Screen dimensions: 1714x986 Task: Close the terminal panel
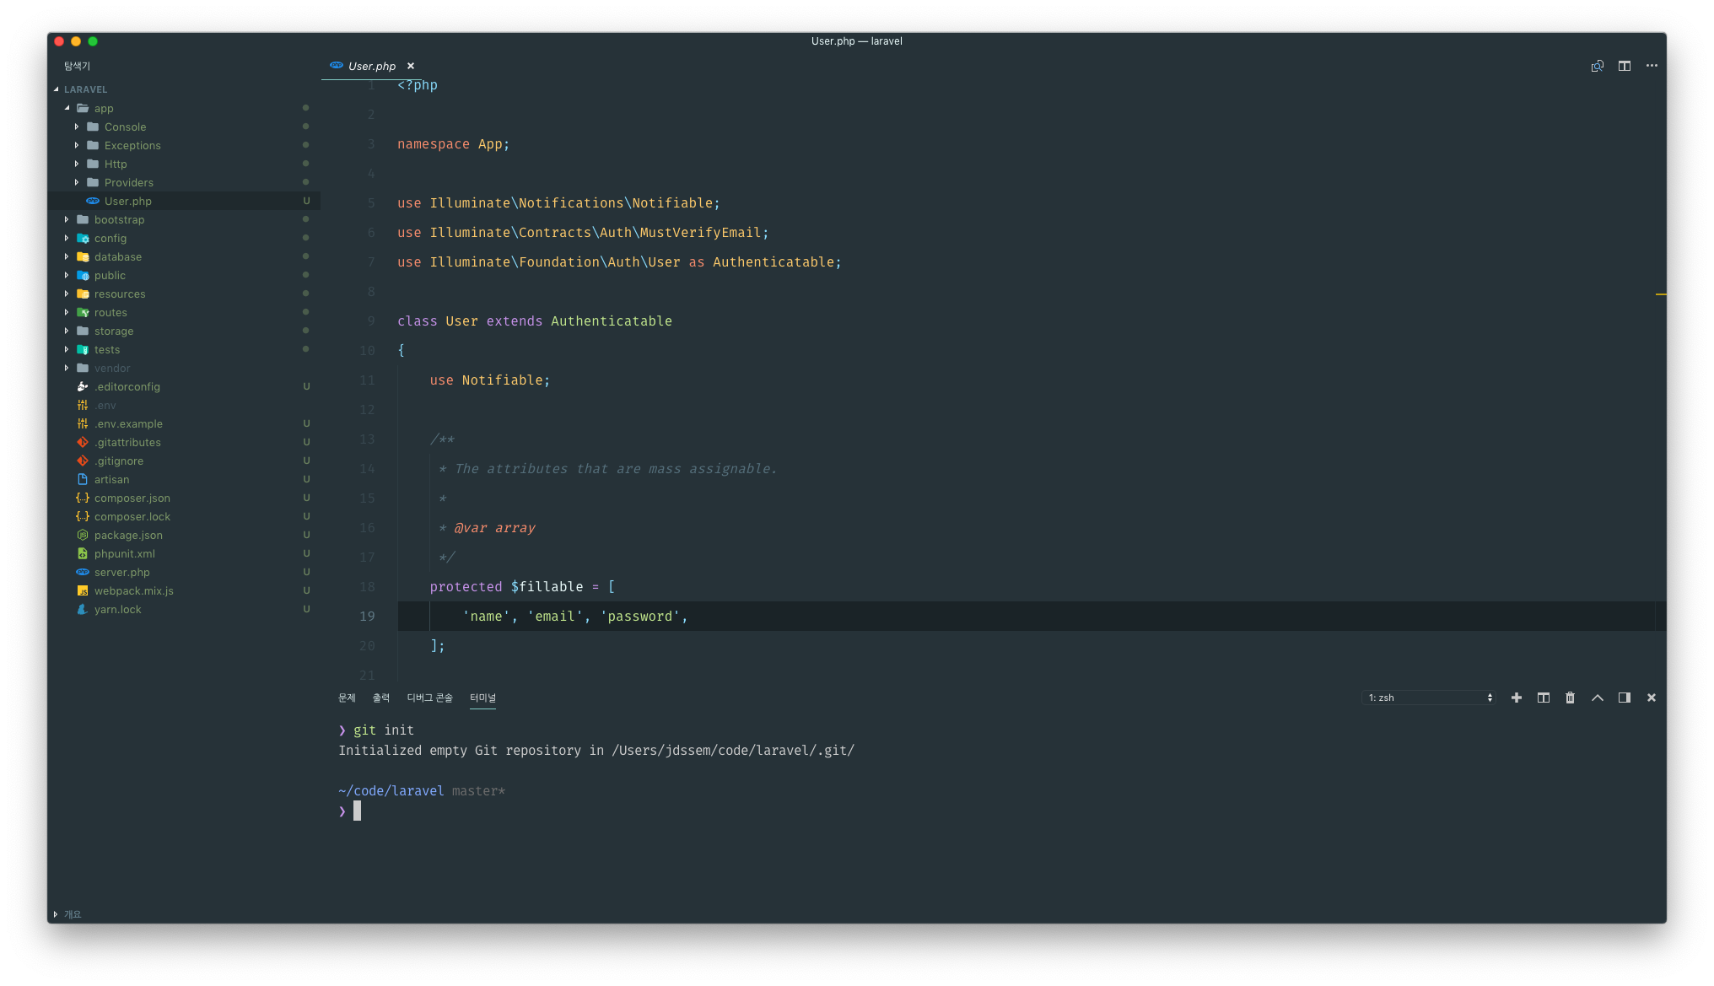(1651, 698)
